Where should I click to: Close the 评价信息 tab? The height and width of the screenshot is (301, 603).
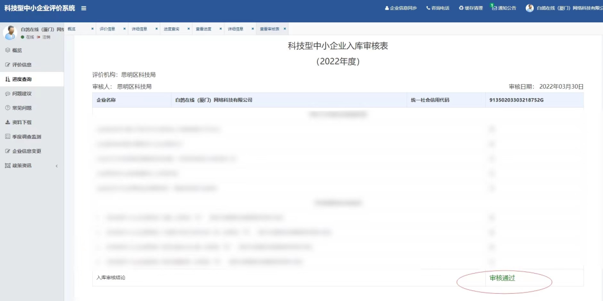[124, 29]
